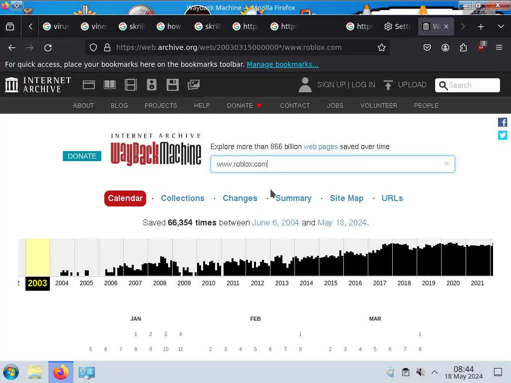Viewport: 511px width, 383px height.
Task: Open Firefox View icon
Action: pyautogui.click(x=10, y=27)
